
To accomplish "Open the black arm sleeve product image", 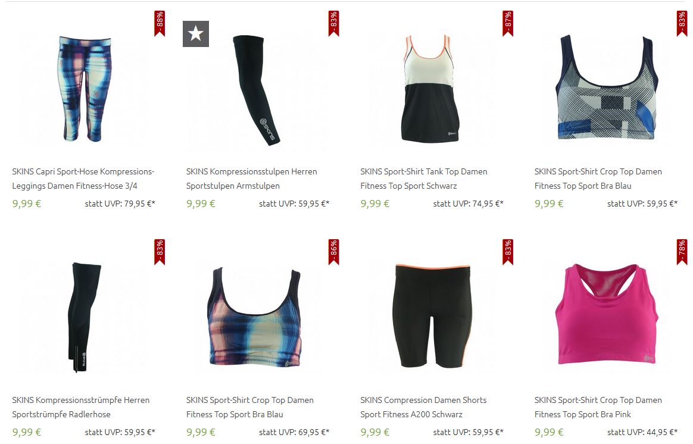I will 257,90.
